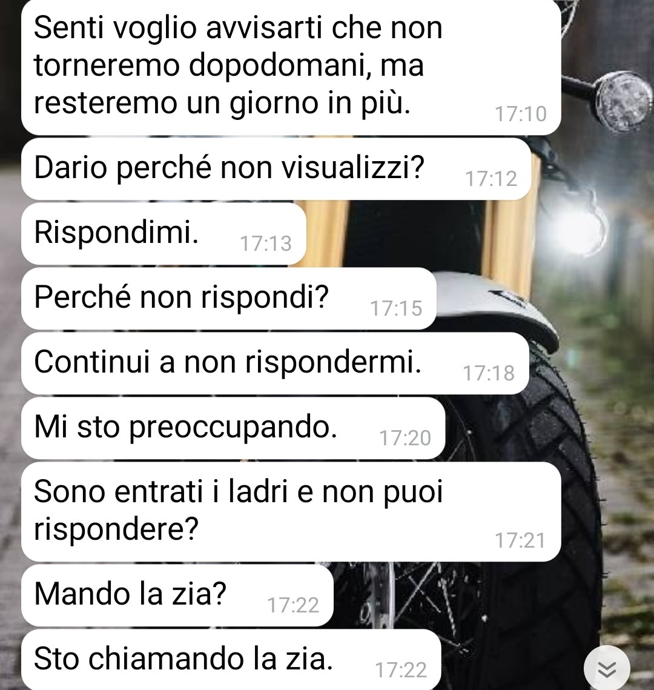Tap the scroll-to-bottom double chevron button
The width and height of the screenshot is (654, 690).
(607, 668)
